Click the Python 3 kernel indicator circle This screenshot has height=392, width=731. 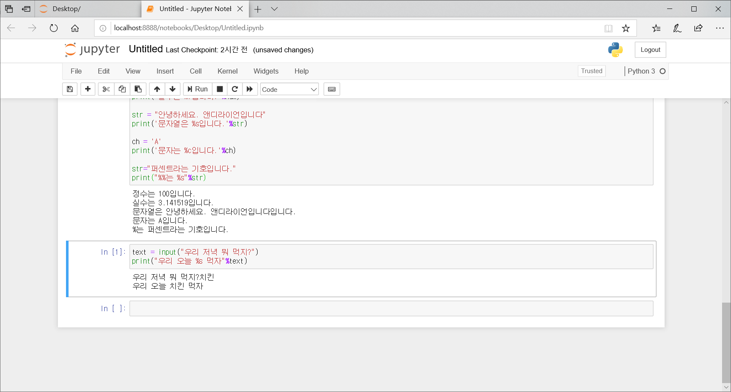[662, 71]
